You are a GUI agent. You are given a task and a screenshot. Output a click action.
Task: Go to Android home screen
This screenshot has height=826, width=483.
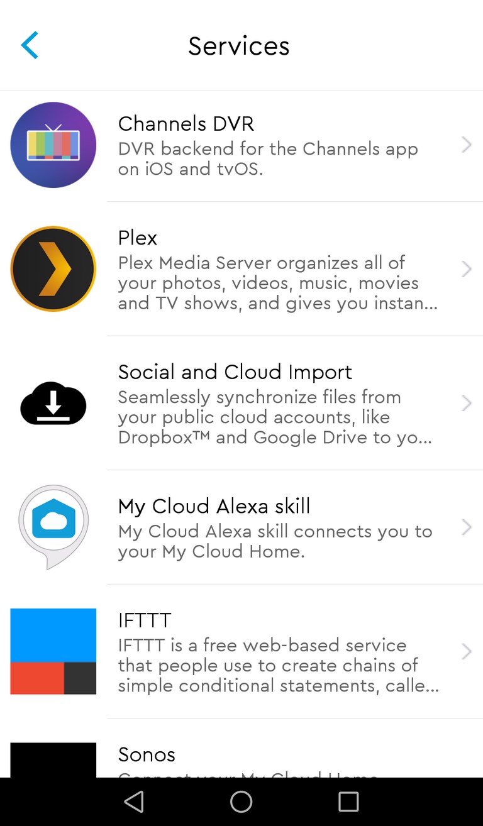pos(241,801)
